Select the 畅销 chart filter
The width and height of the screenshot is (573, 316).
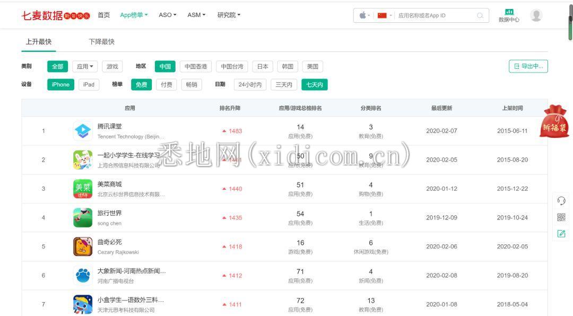(192, 84)
